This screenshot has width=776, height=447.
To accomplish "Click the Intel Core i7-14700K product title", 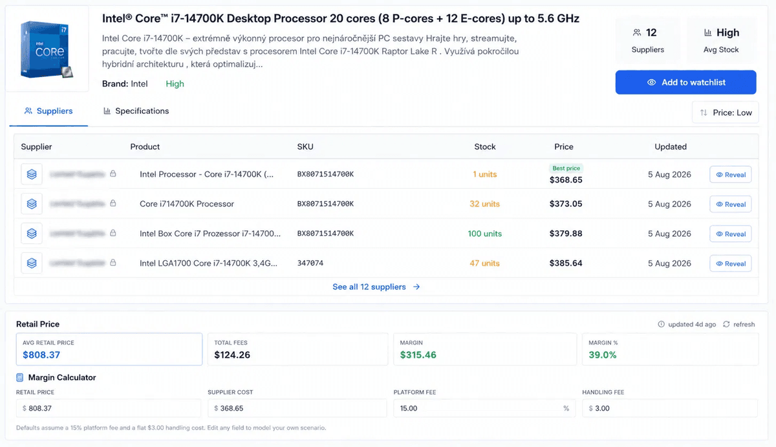I will coord(341,19).
